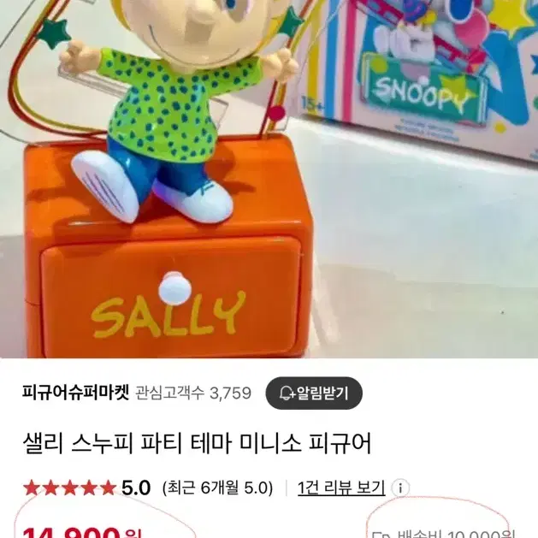
Task: Open the review info (i) icon
Action: [x=400, y=488]
